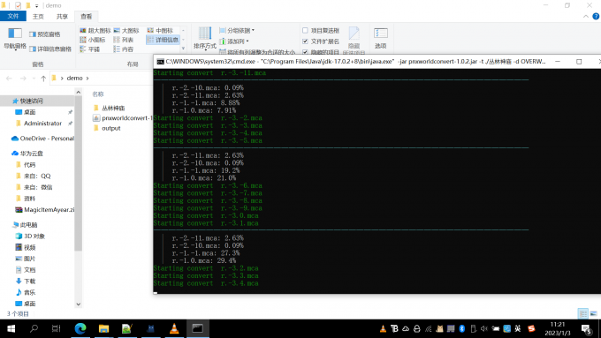Toggle file name extensions checkbox
This screenshot has height=338, width=601.
point(321,41)
